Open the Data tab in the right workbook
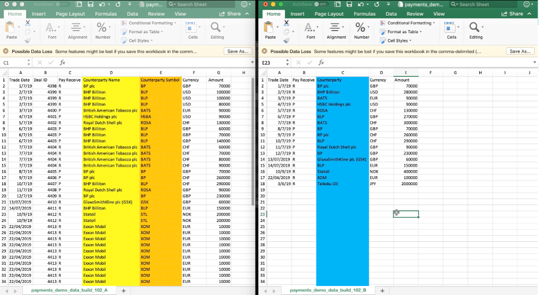539x295 pixels. click(391, 14)
